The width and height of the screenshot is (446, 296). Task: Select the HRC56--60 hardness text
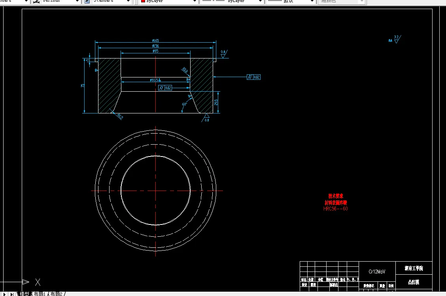coord(336,209)
